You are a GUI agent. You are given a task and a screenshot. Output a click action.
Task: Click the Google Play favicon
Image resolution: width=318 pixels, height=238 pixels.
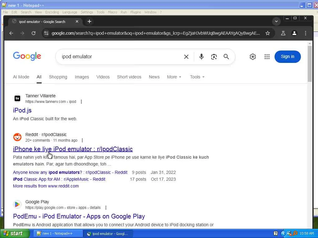tap(17, 205)
